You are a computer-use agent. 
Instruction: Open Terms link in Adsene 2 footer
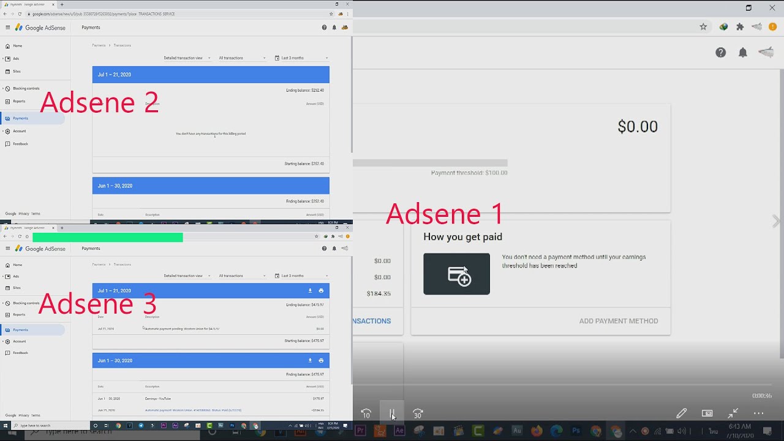[x=36, y=214]
